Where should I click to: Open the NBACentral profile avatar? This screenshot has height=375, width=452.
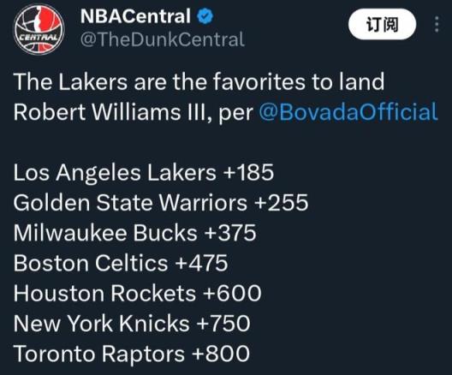[x=39, y=29]
